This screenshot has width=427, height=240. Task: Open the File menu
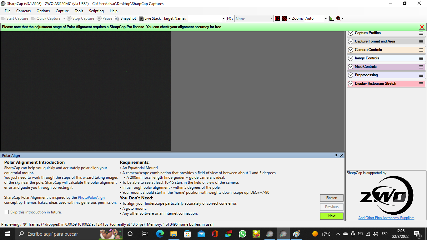[8, 11]
